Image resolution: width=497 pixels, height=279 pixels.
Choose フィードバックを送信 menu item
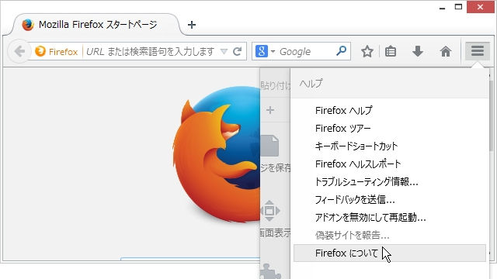pyautogui.click(x=390, y=200)
